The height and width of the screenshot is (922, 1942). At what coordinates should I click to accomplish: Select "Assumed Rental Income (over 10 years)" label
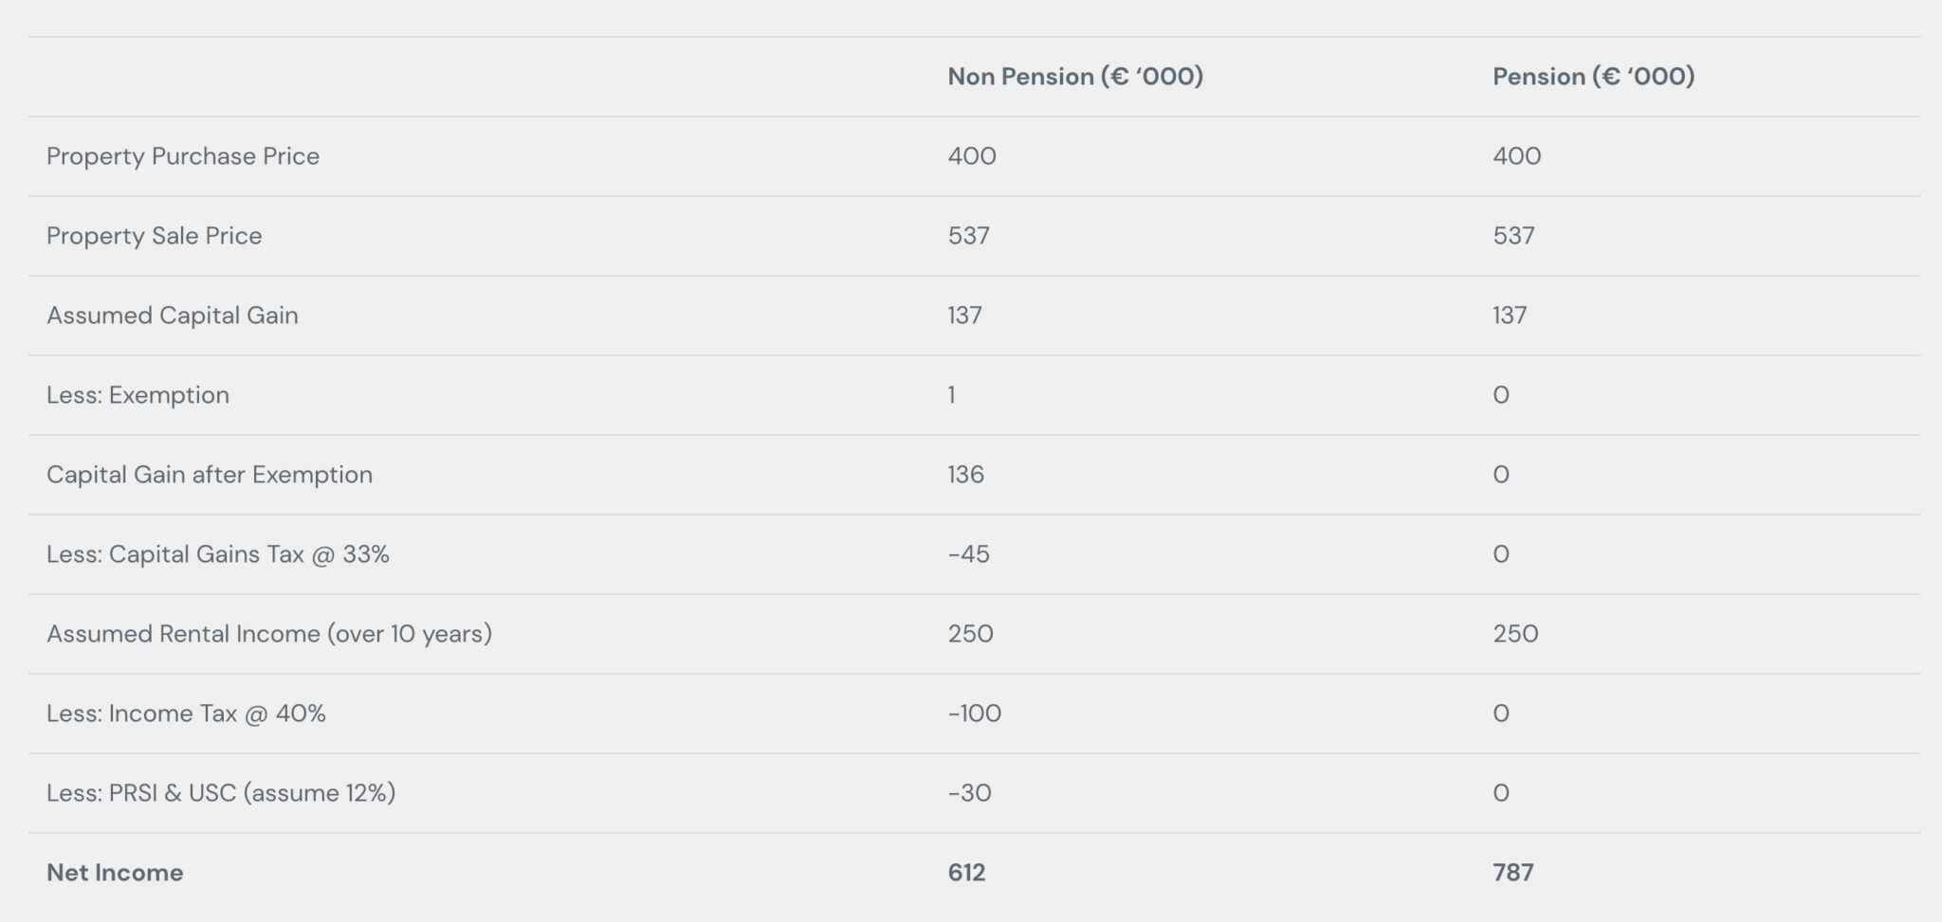point(269,634)
